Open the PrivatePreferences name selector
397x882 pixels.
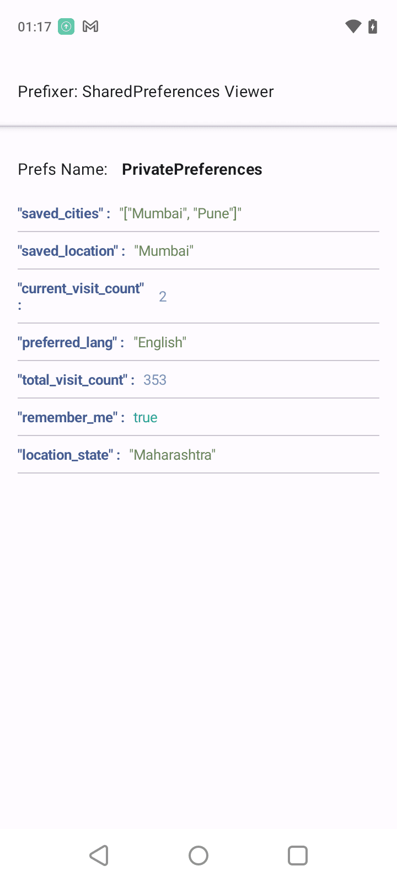(192, 169)
